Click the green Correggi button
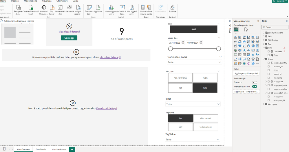This screenshot has width=289, height=152. tap(69, 38)
